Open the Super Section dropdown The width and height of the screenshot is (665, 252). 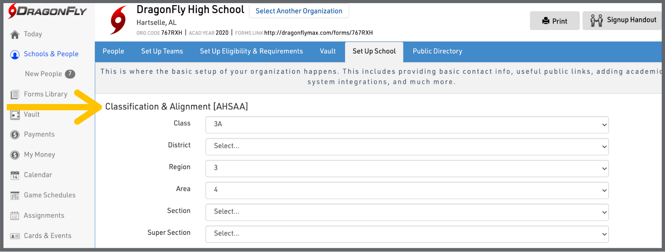(x=407, y=234)
